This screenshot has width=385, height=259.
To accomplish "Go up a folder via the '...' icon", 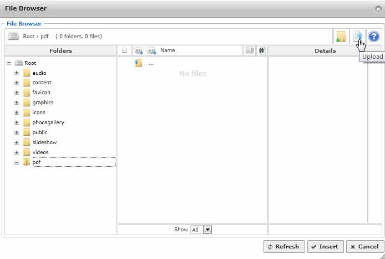I will 139,63.
